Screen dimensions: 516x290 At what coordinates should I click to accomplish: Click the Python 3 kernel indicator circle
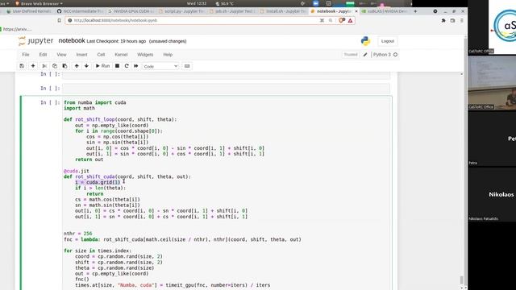pos(396,55)
